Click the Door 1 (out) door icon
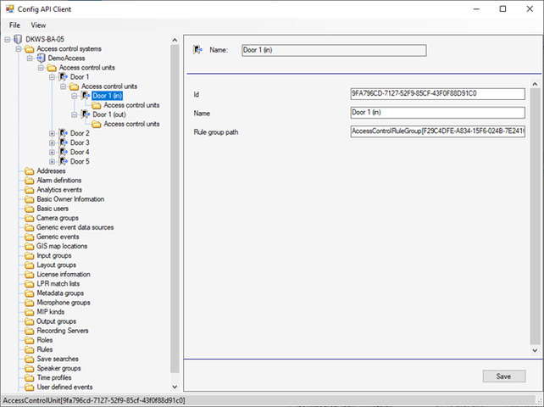The image size is (544, 407). click(x=85, y=114)
